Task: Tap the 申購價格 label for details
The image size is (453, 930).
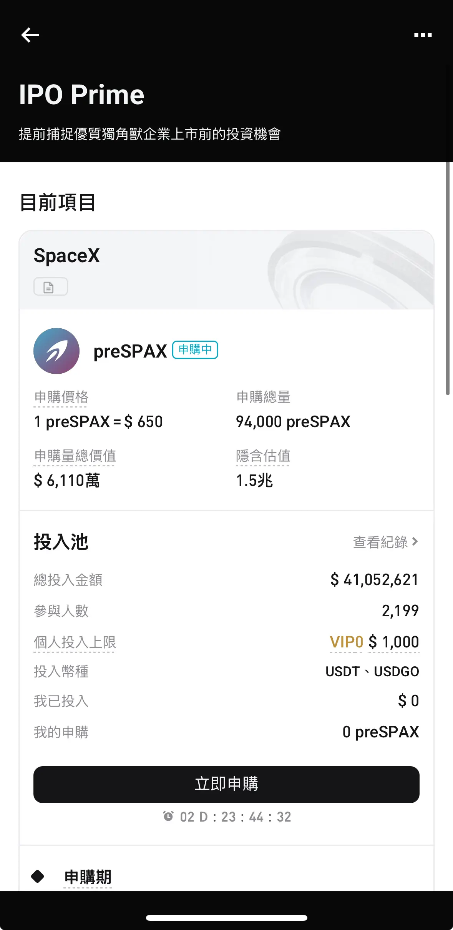Action: click(x=61, y=397)
